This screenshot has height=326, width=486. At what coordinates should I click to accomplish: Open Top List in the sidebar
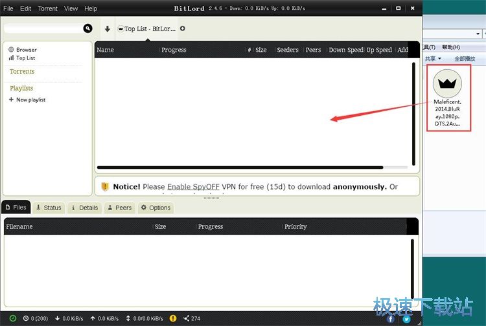click(x=22, y=58)
